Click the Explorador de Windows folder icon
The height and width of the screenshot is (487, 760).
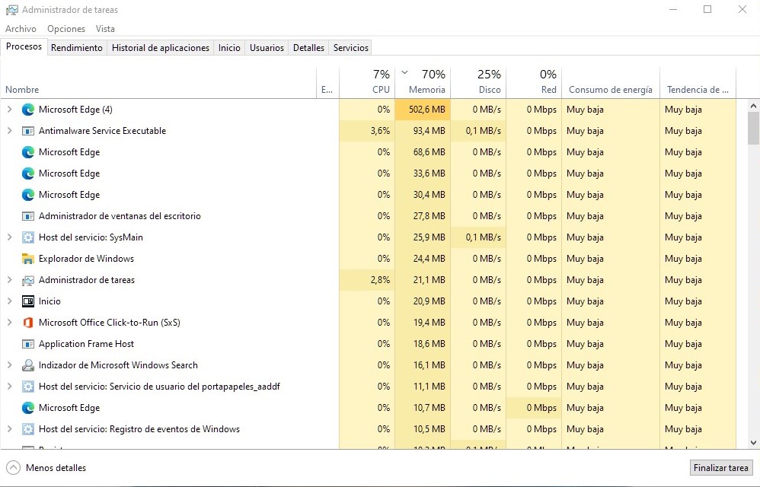point(28,259)
